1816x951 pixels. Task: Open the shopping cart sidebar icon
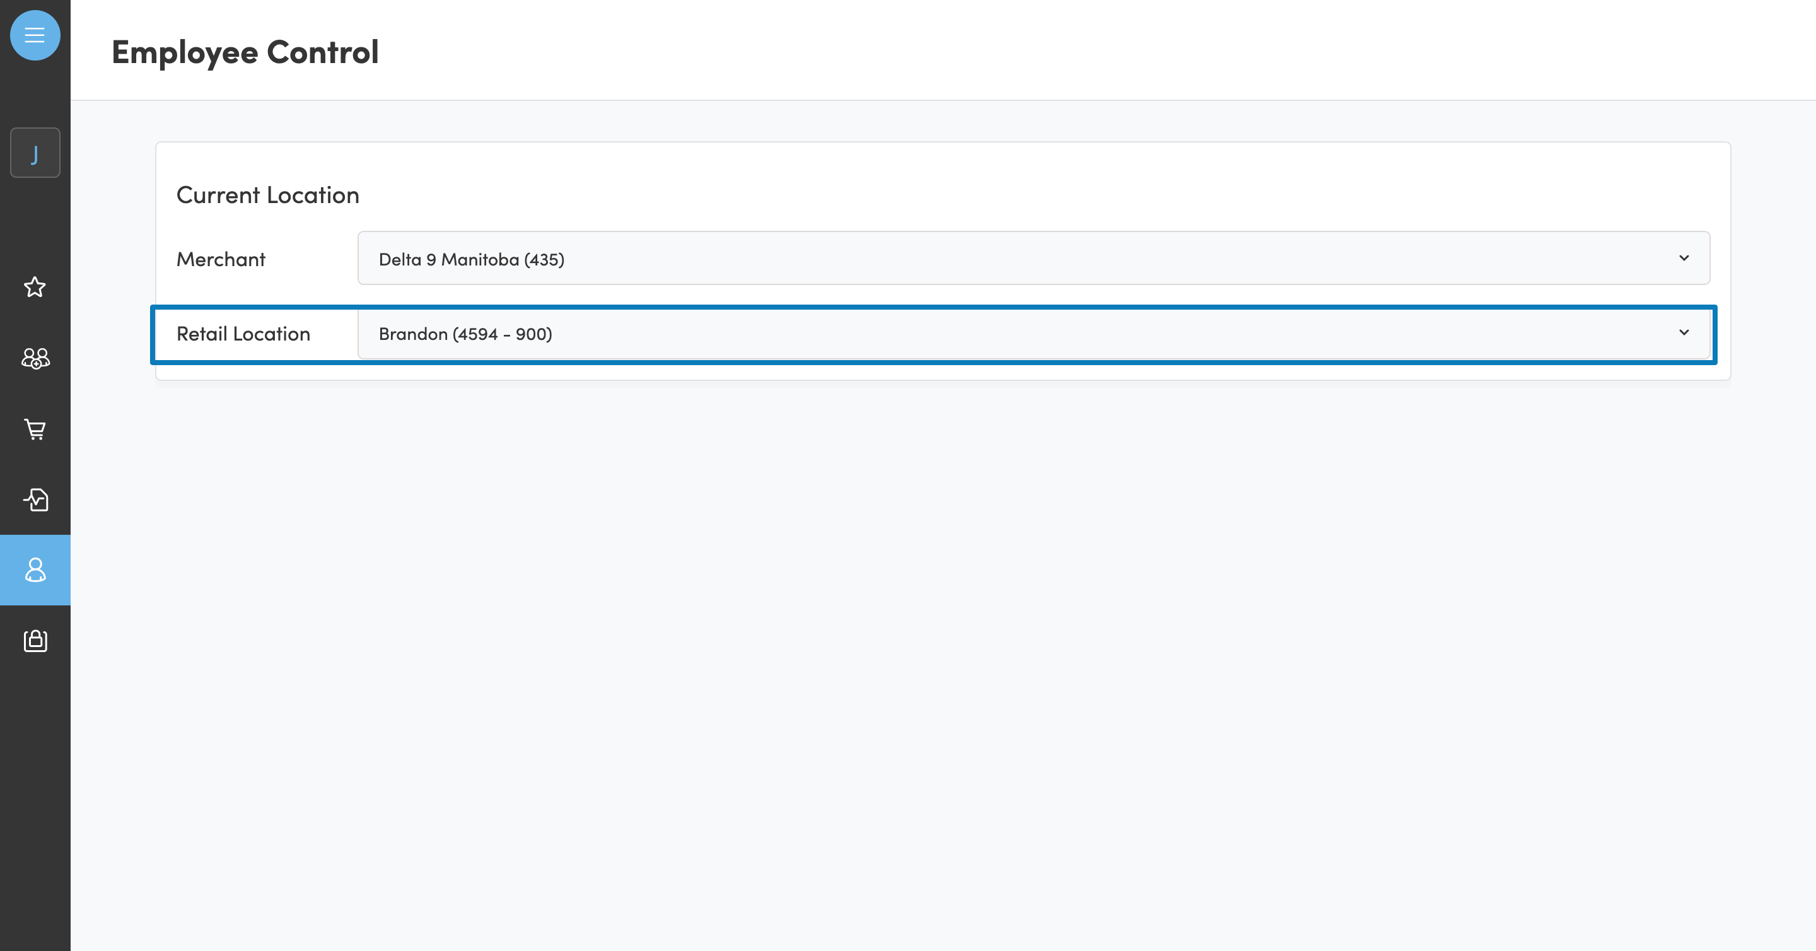(x=35, y=429)
